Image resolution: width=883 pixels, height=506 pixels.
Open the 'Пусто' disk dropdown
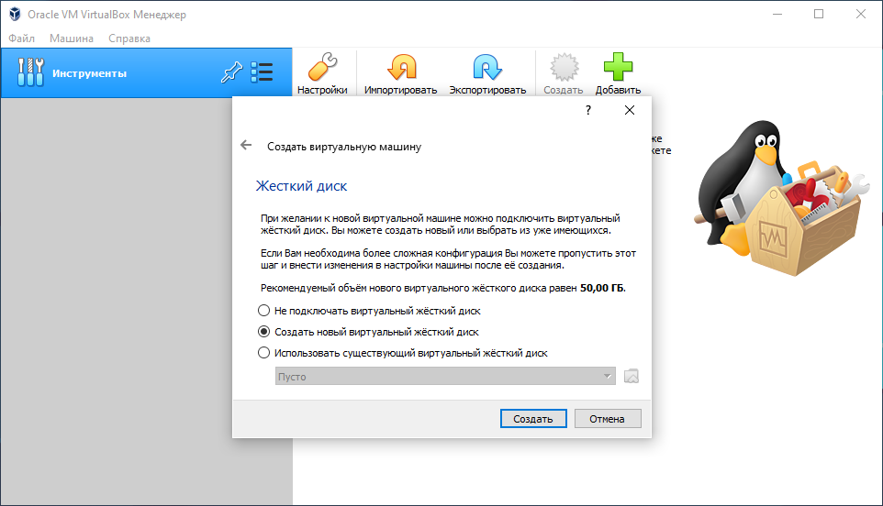pyautogui.click(x=445, y=376)
